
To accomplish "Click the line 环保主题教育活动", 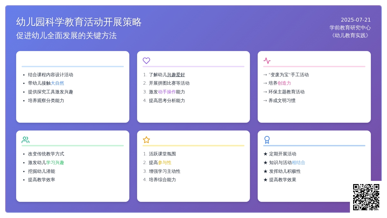I will pos(284,92).
